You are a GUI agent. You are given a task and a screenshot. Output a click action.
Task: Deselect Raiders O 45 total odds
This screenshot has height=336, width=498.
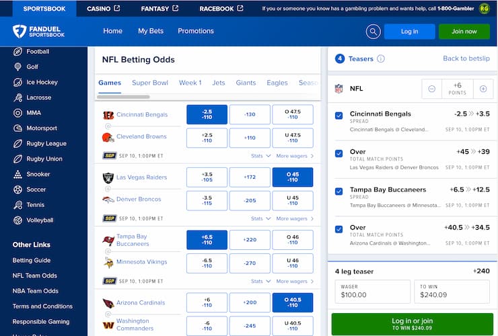(x=293, y=177)
